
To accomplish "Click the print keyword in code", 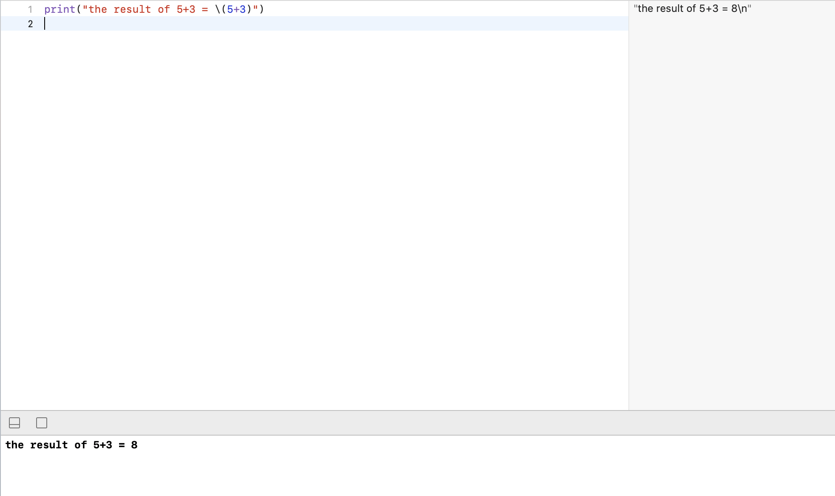I will pyautogui.click(x=60, y=9).
